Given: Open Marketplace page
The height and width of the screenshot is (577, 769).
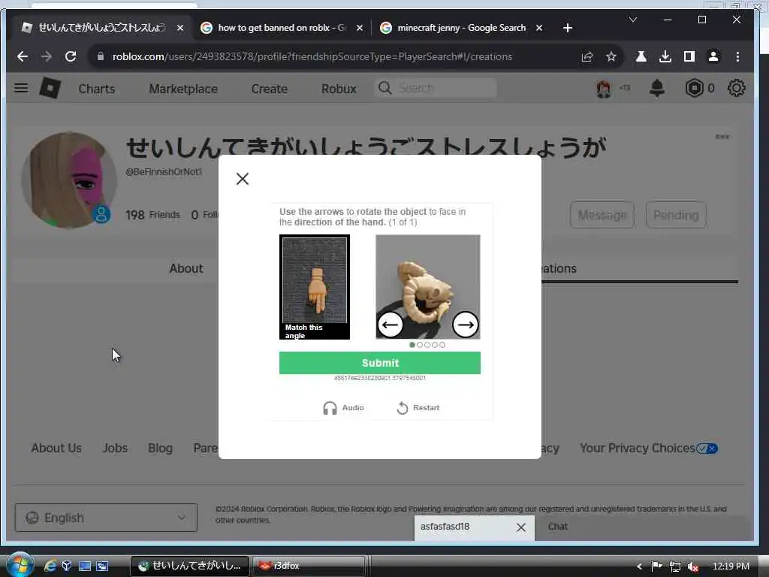Looking at the screenshot, I should coord(183,89).
